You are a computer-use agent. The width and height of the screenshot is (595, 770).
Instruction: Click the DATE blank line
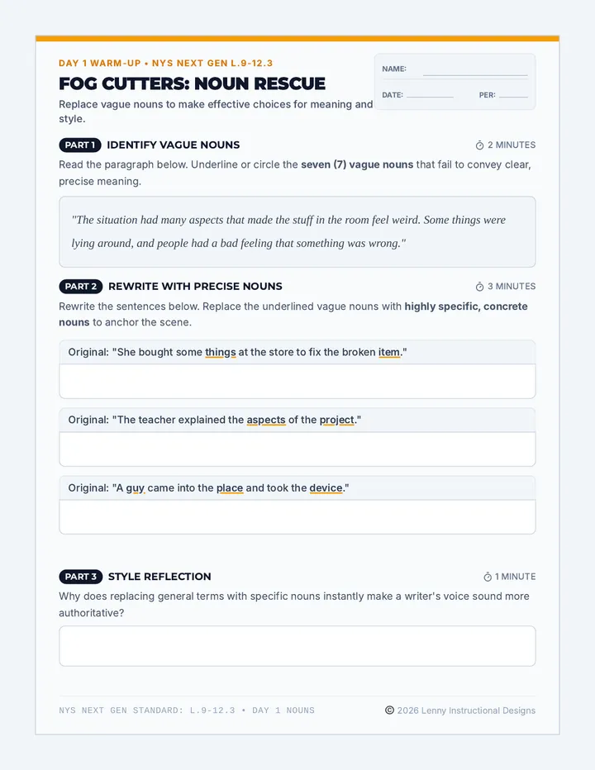pyautogui.click(x=430, y=95)
